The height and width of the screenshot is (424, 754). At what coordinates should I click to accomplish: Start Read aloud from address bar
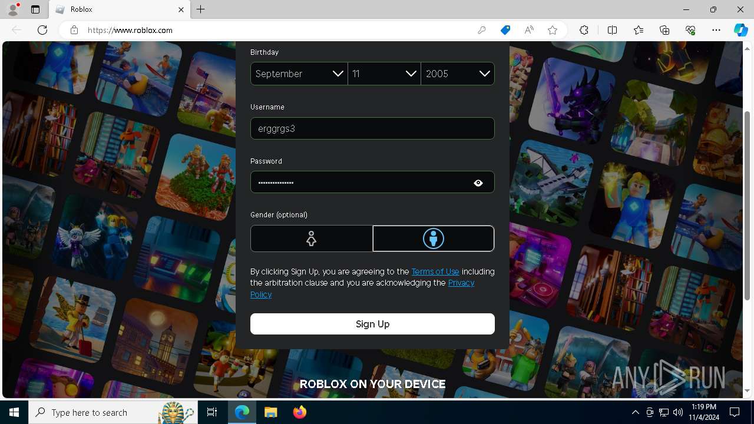coord(529,30)
